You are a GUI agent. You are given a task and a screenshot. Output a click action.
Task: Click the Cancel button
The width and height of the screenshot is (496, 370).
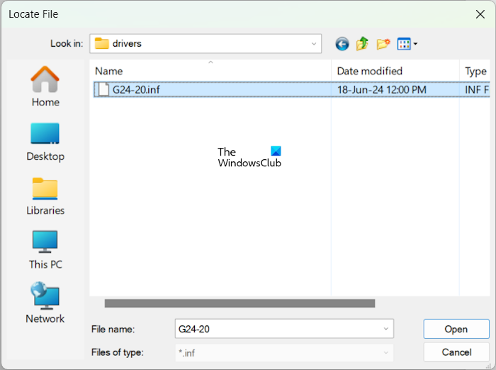pyautogui.click(x=456, y=352)
